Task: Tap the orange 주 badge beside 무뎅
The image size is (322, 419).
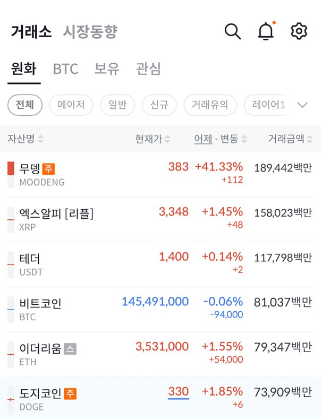Action: pos(48,169)
